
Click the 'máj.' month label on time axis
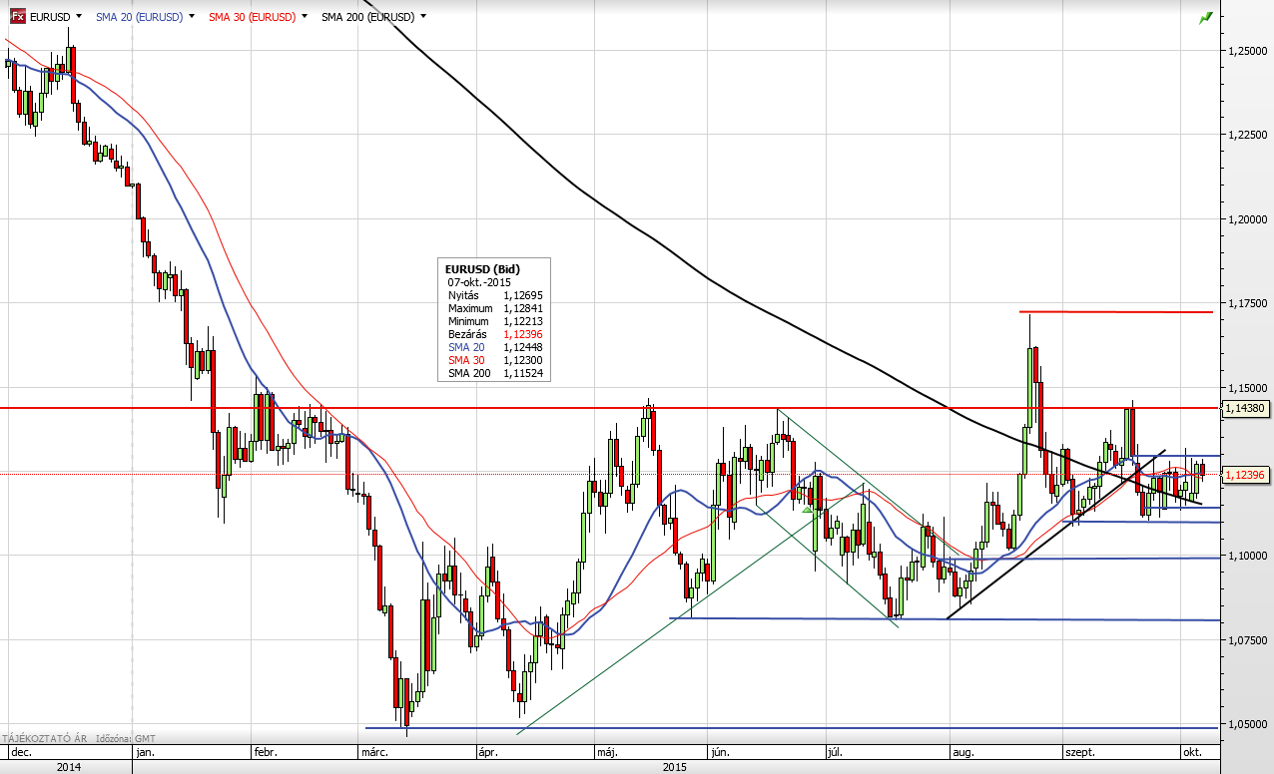pyautogui.click(x=608, y=751)
